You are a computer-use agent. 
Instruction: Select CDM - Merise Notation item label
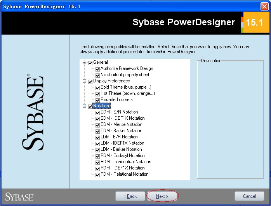(x=121, y=124)
